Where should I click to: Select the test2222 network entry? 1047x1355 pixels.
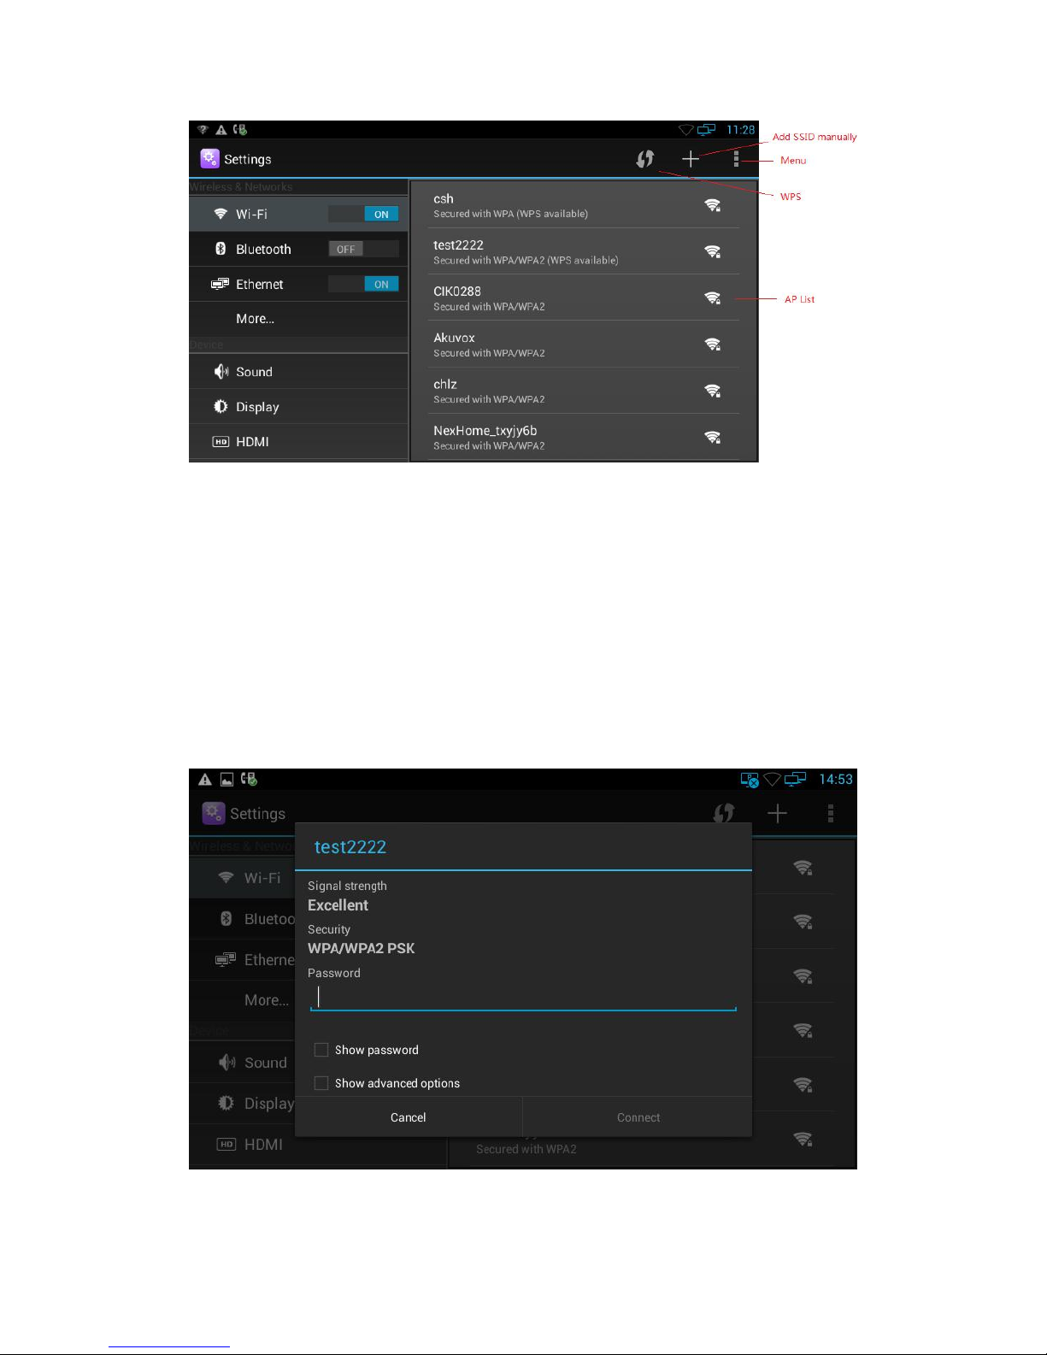coord(583,251)
